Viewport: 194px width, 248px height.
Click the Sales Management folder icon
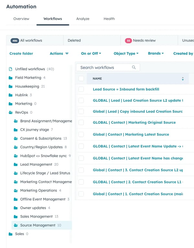(x=16, y=217)
